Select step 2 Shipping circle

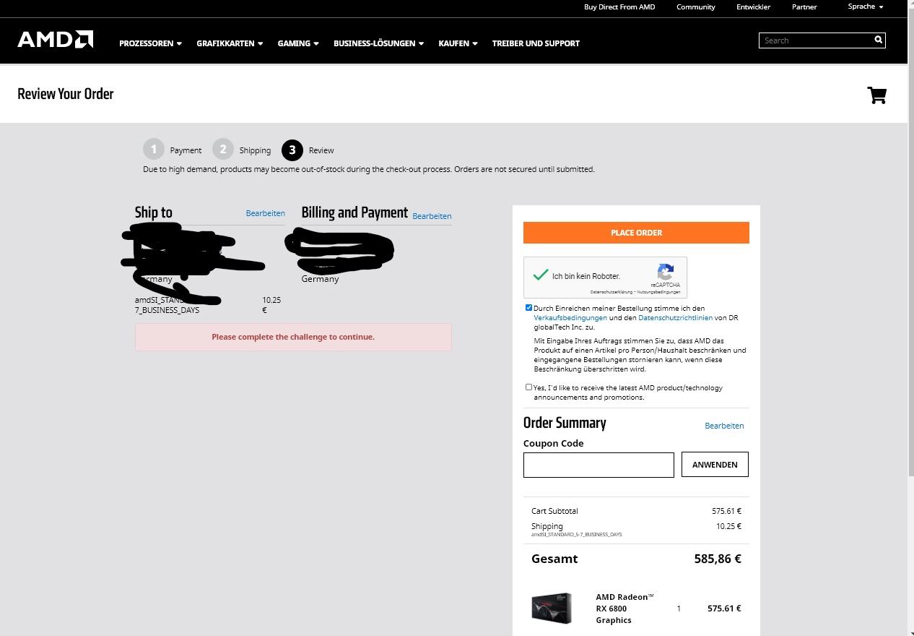(x=223, y=150)
